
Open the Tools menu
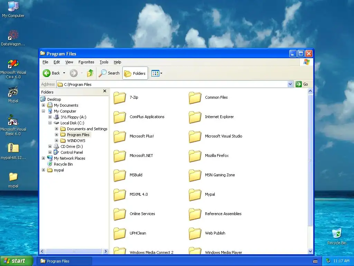point(104,62)
